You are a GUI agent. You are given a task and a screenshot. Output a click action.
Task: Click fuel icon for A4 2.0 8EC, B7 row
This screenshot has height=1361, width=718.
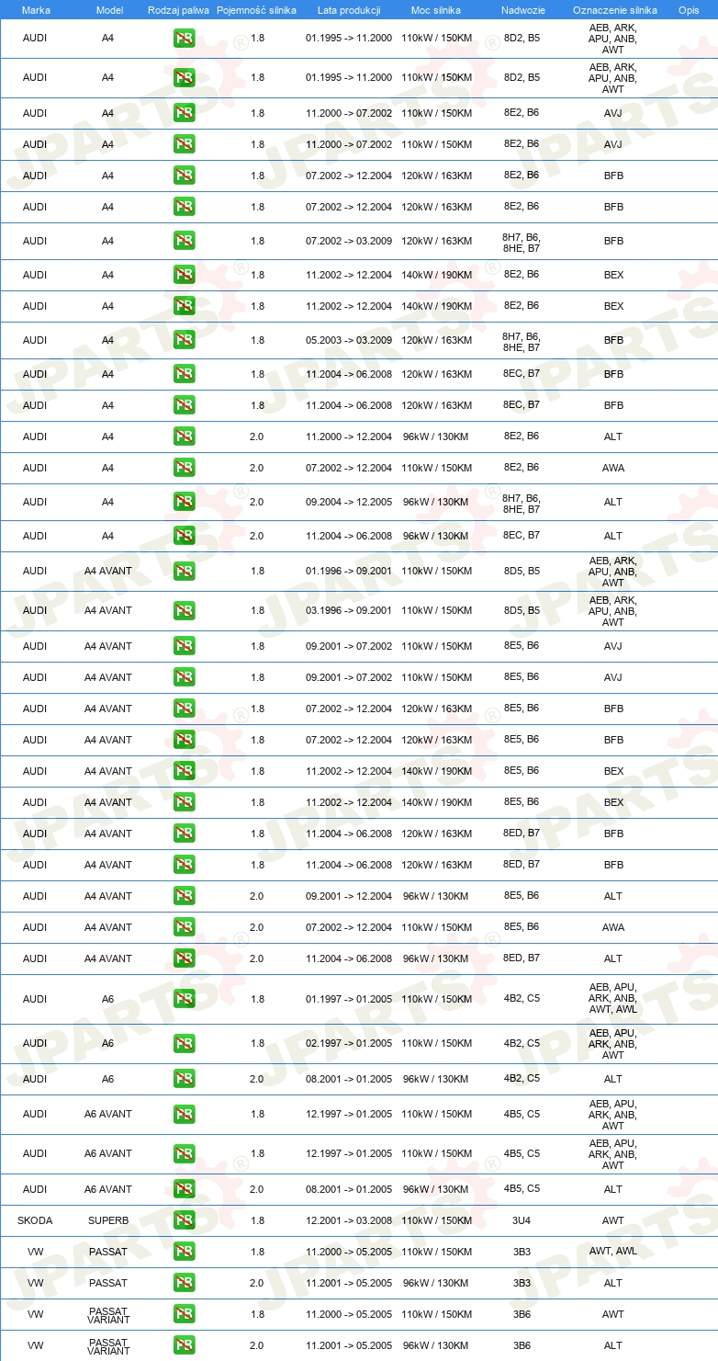tap(185, 536)
